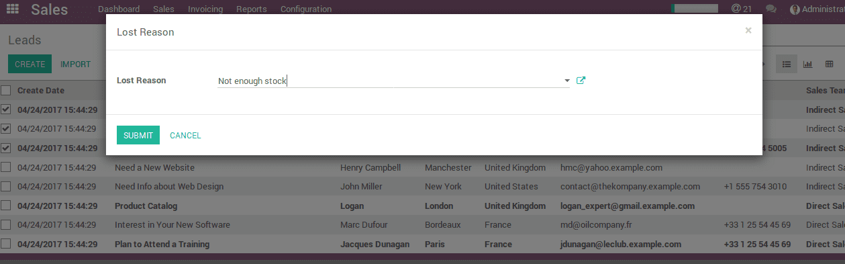
Task: Open the Reports menu
Action: [x=252, y=9]
